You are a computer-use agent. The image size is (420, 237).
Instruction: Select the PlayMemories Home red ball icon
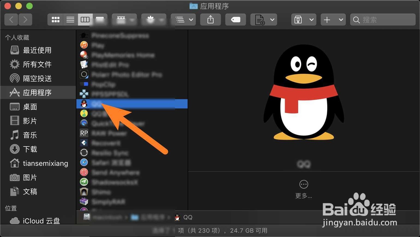coord(84,55)
